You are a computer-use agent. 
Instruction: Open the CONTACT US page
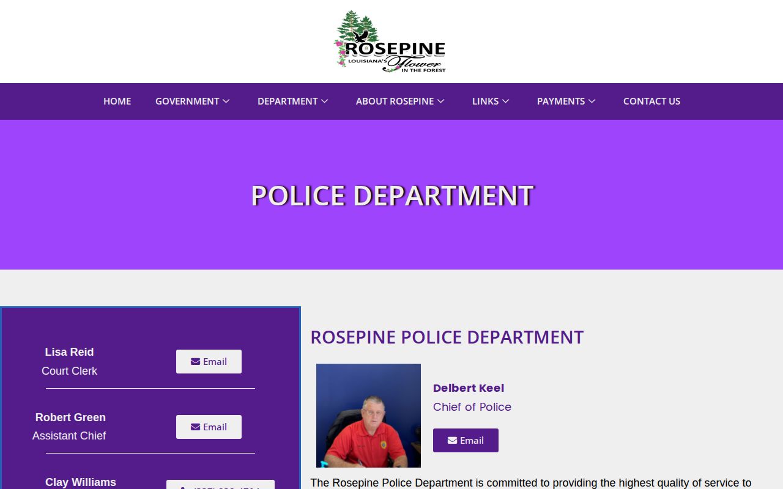[651, 101]
